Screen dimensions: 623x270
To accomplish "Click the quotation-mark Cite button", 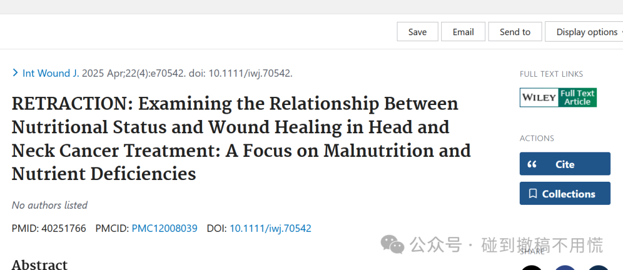I will tap(565, 164).
